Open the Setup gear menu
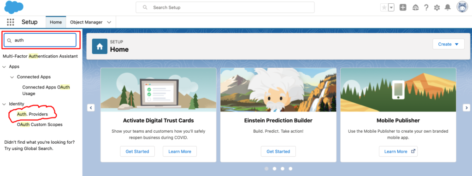Viewport: 472px width, 176px height. (x=437, y=7)
